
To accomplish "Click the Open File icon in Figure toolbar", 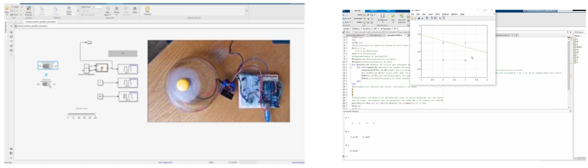I will 415,18.
